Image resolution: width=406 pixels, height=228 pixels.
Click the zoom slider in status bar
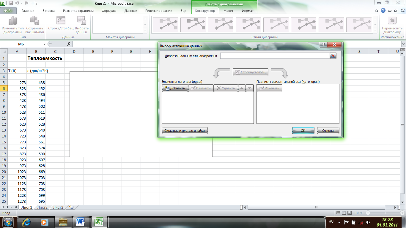[x=383, y=213]
